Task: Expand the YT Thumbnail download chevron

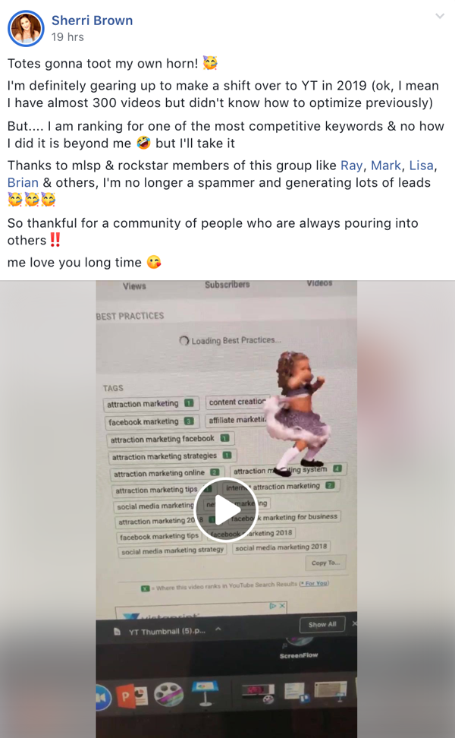Action: 218,629
